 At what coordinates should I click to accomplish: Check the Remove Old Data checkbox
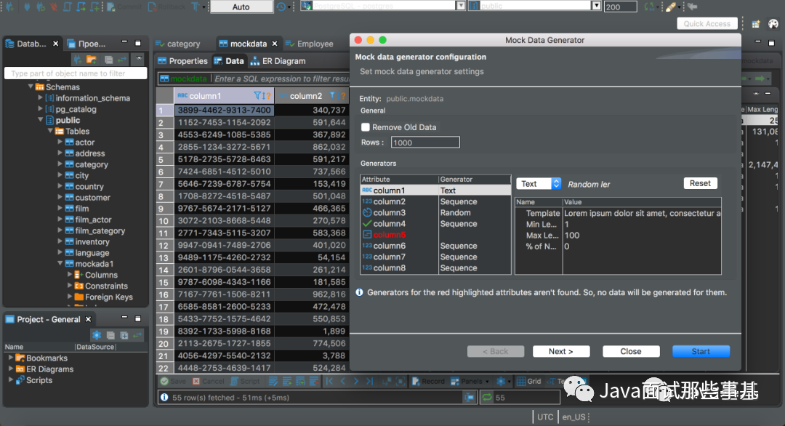pyautogui.click(x=366, y=127)
